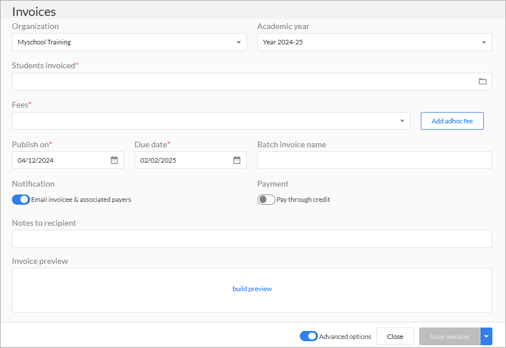Expand the Fees dropdown list

point(211,121)
